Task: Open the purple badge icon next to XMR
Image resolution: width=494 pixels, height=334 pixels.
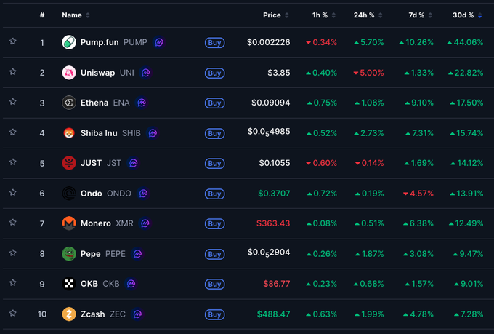Action: pos(145,223)
